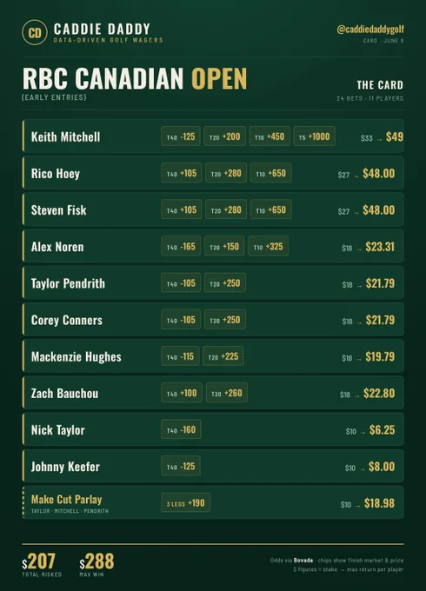426x591 pixels.
Task: Click the CD circular logo icon
Action: [x=35, y=32]
